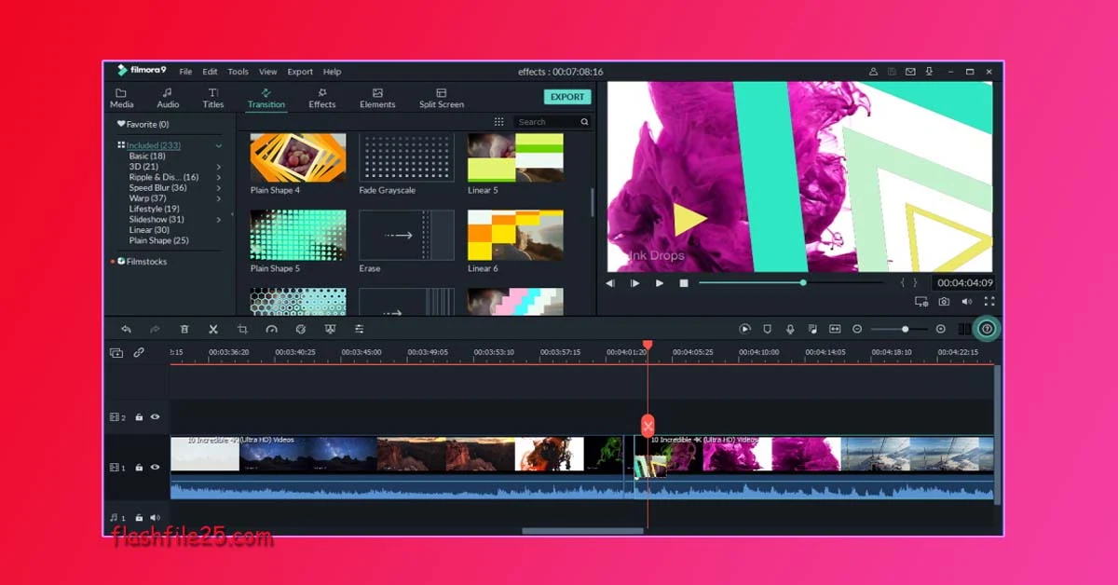
Task: Switch to the Titles tab
Action: (x=213, y=98)
